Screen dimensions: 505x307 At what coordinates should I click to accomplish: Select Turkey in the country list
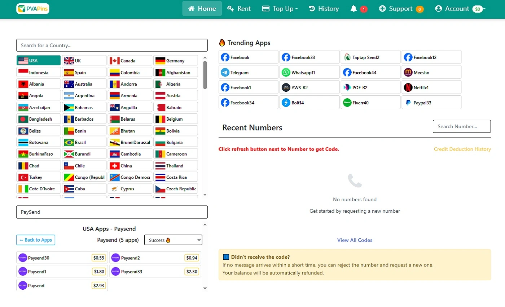coord(39,177)
